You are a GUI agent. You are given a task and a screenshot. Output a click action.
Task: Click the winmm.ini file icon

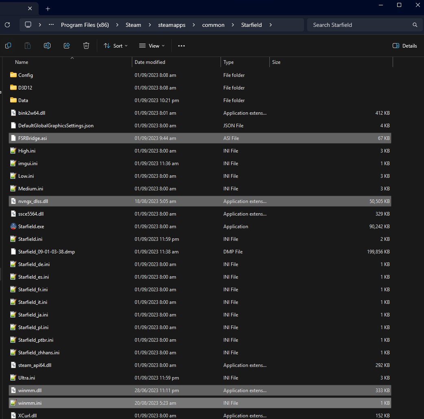click(x=13, y=403)
